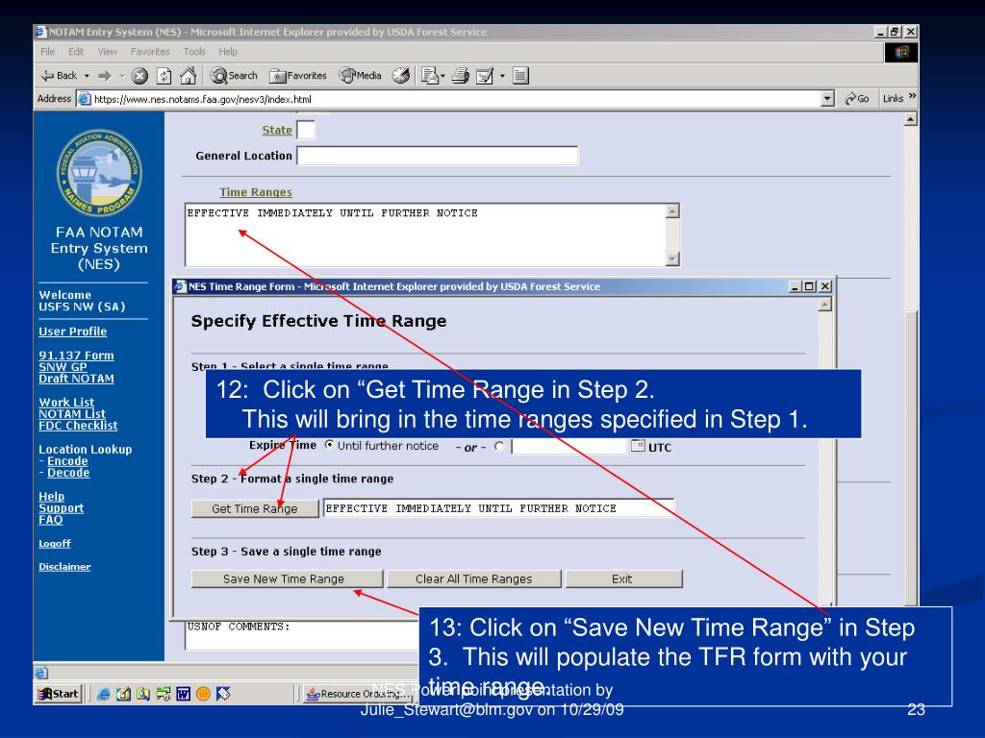The height and width of the screenshot is (738, 985).
Task: Click the main page scrollbar up arrow
Action: point(910,119)
